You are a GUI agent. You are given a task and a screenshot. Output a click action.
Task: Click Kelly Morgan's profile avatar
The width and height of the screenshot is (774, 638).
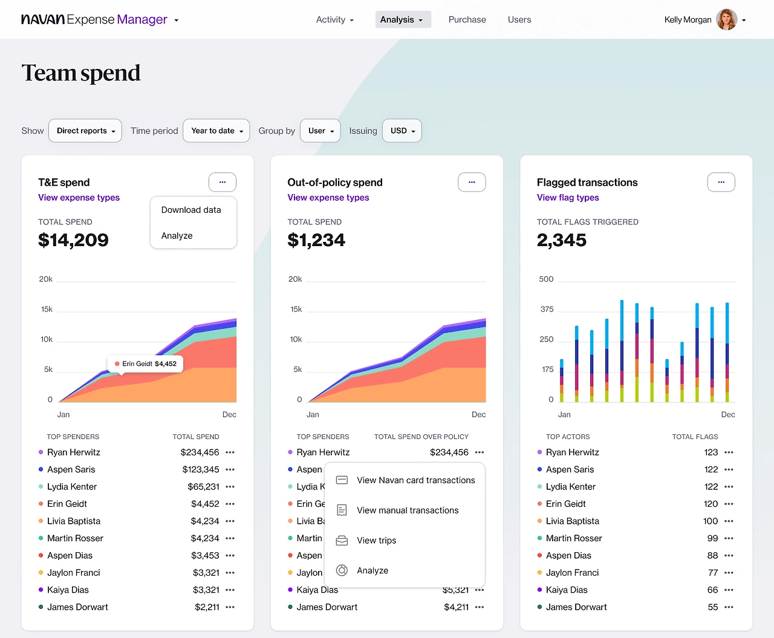point(726,19)
